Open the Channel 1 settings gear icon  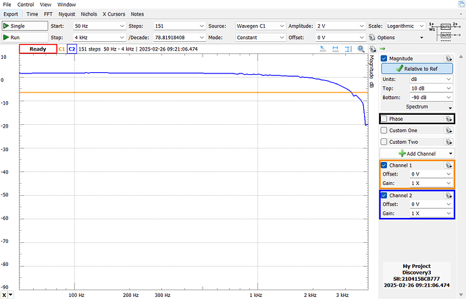[448, 165]
